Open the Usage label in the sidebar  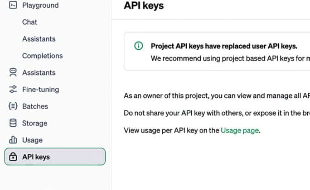pyautogui.click(x=32, y=140)
